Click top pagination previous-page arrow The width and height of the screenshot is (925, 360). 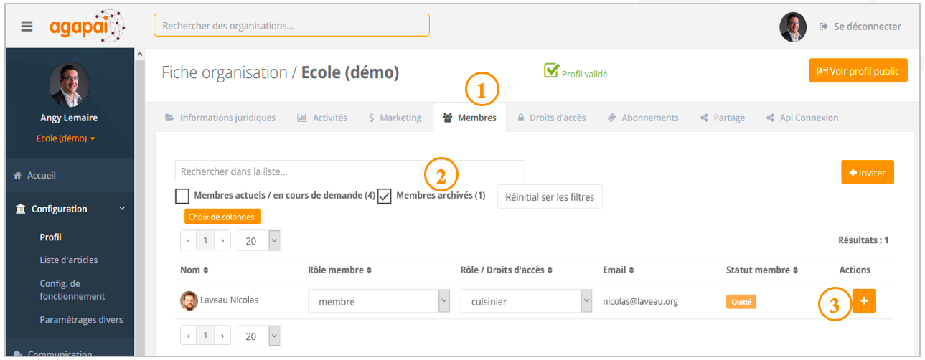pyautogui.click(x=189, y=240)
